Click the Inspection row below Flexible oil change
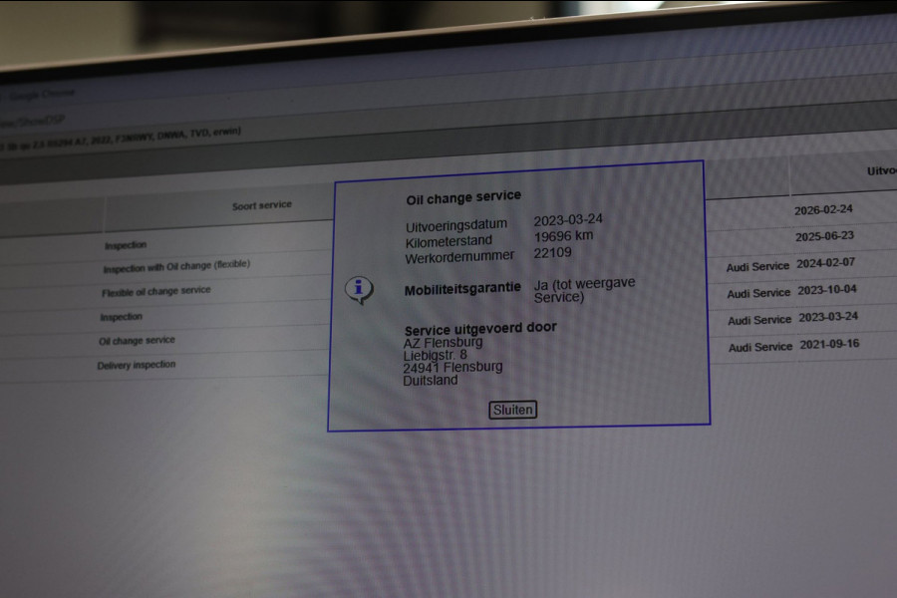 (x=122, y=317)
